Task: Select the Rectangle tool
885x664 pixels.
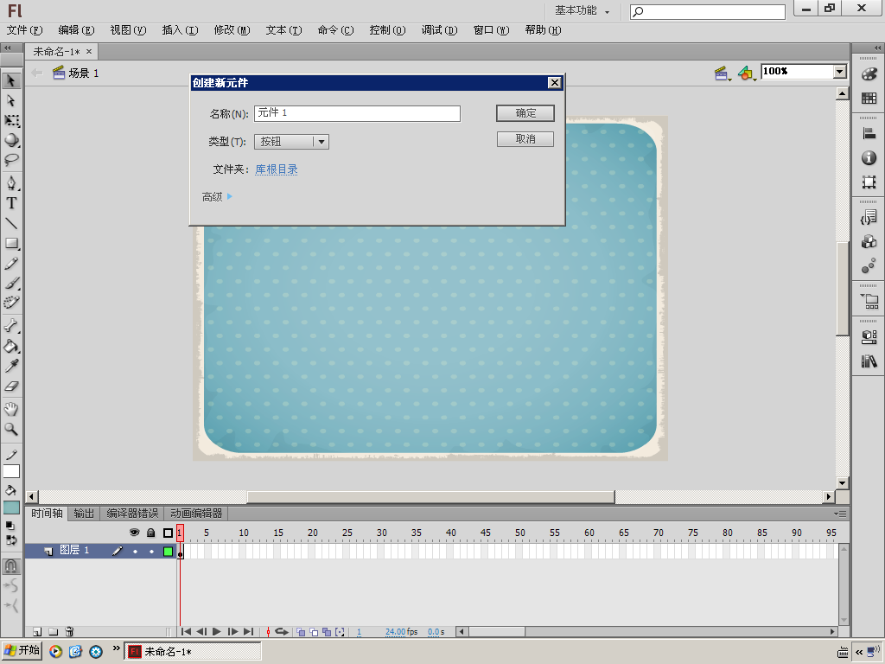Action: [x=11, y=243]
